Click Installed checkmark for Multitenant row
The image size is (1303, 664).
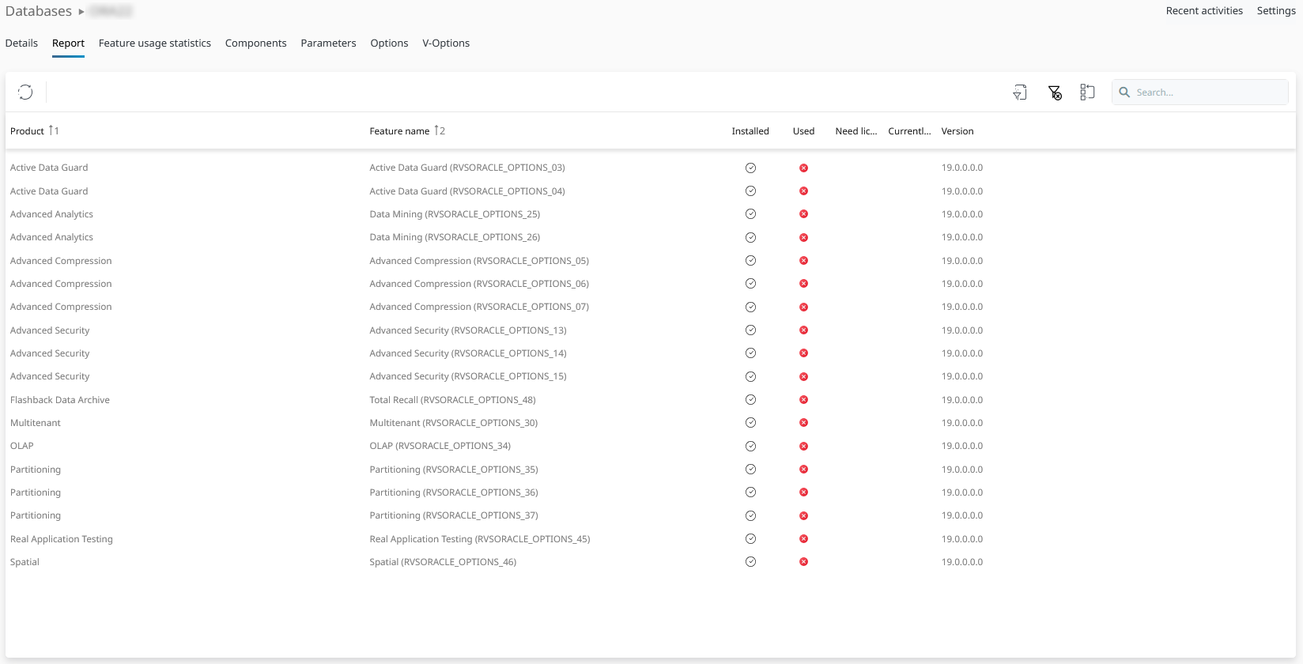coord(750,423)
